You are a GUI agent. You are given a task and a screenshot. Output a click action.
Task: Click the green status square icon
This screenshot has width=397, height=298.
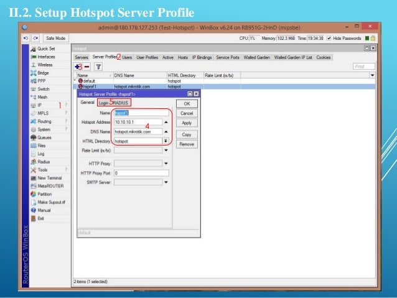point(367,38)
